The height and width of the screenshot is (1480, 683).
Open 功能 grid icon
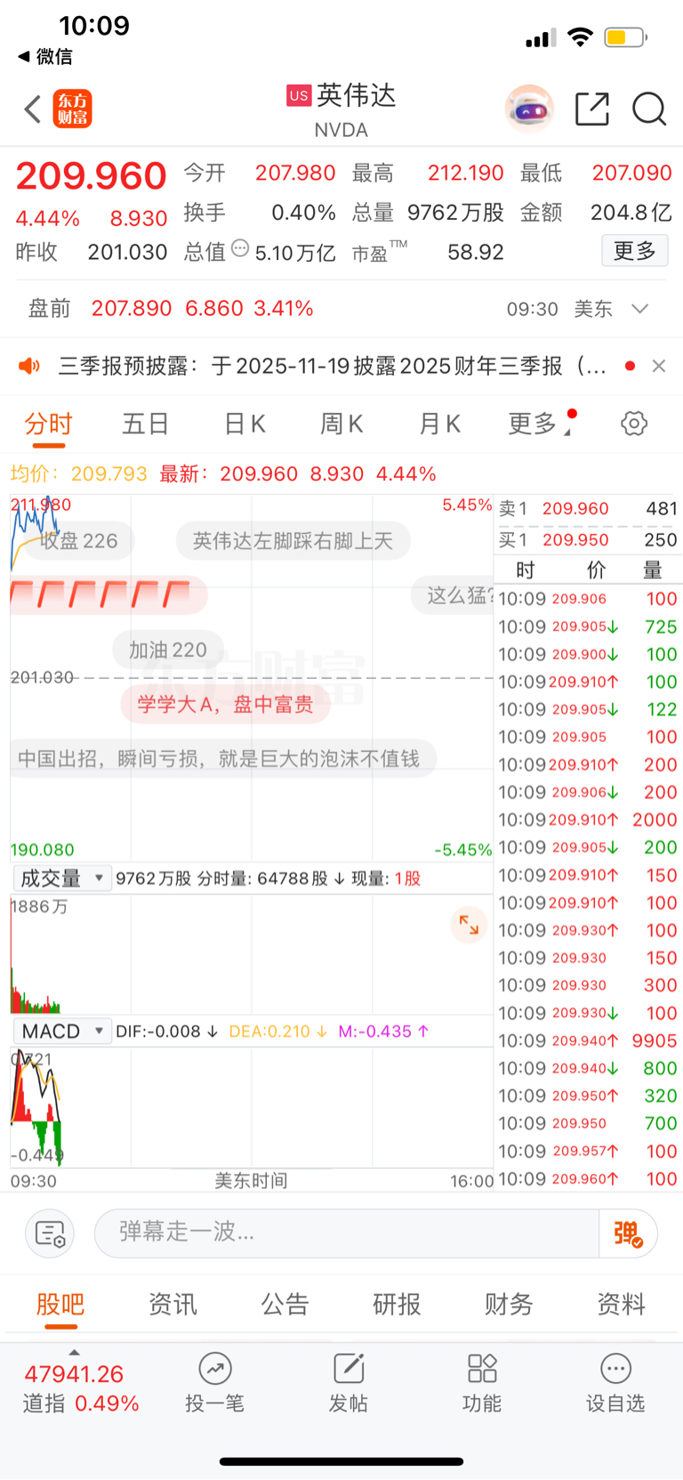tap(482, 1383)
